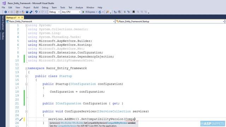Click the Clear Bookmarks toolbar icon

145,12
